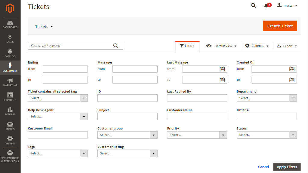Viewport: 308px width, 173px height.
Task: Expand the Status select
Action: [x=266, y=135]
